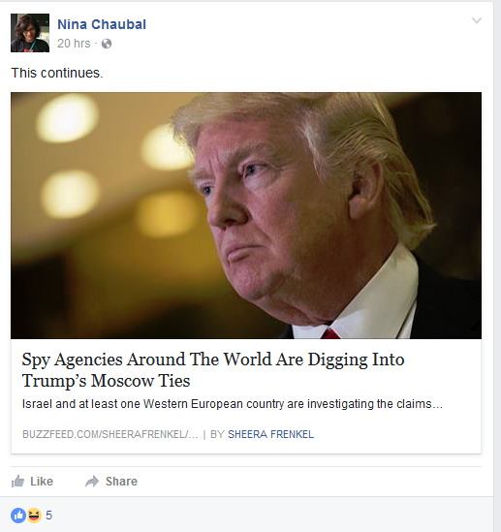Viewport: 501px width, 532px height.
Task: Show who reacted via the 5 count
Action: point(48,516)
